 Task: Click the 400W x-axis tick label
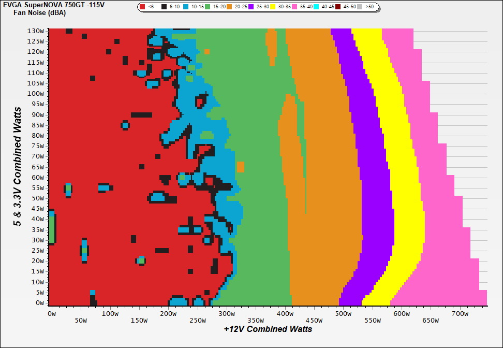click(x=285, y=314)
